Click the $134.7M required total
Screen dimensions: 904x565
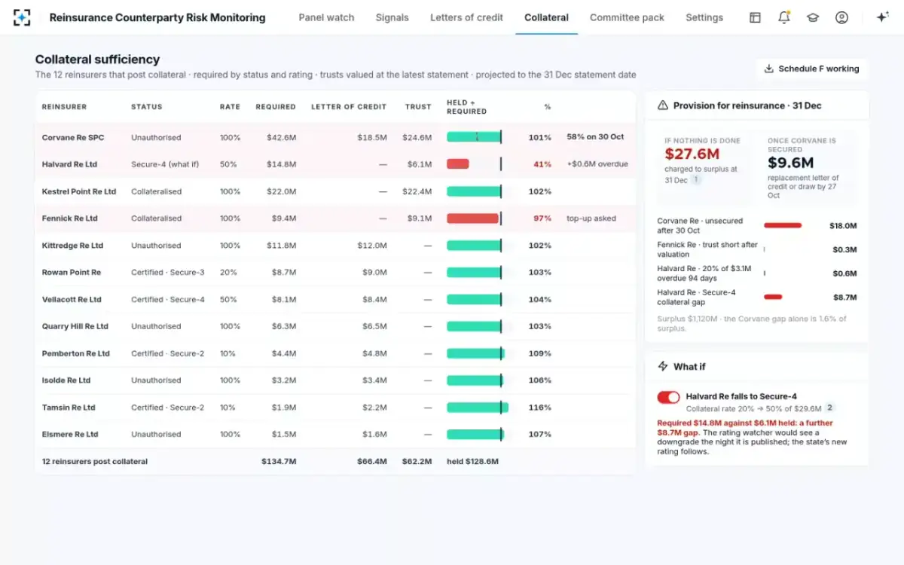click(279, 461)
